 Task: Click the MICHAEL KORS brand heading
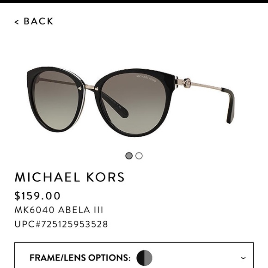[x=70, y=177]
